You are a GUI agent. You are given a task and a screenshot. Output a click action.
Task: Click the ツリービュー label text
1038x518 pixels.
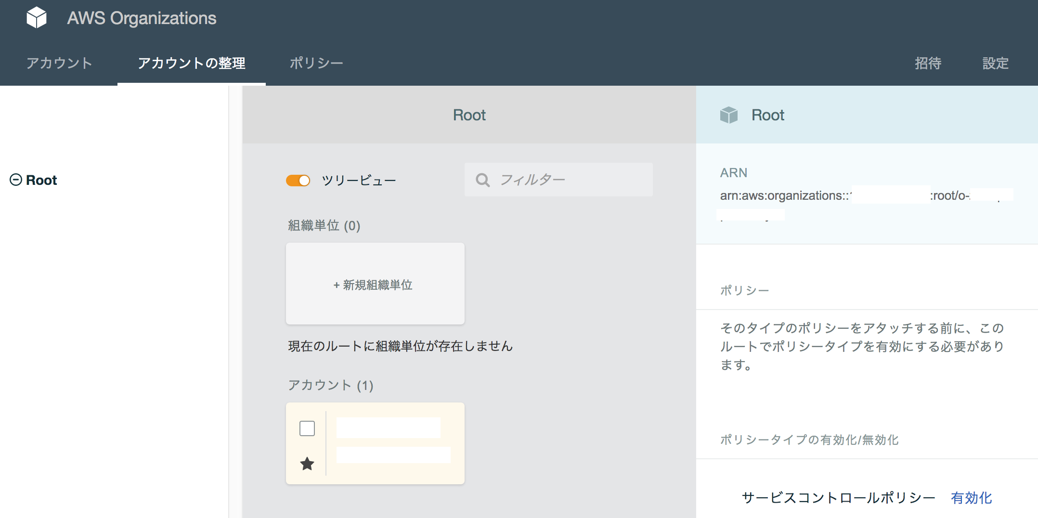pyautogui.click(x=359, y=181)
